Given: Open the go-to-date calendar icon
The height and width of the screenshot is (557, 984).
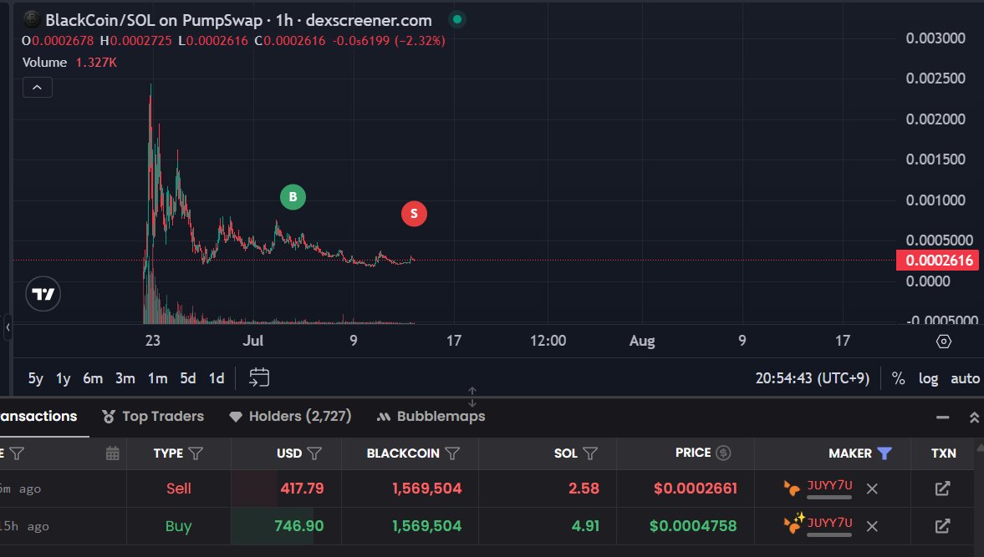Looking at the screenshot, I should click(x=259, y=377).
